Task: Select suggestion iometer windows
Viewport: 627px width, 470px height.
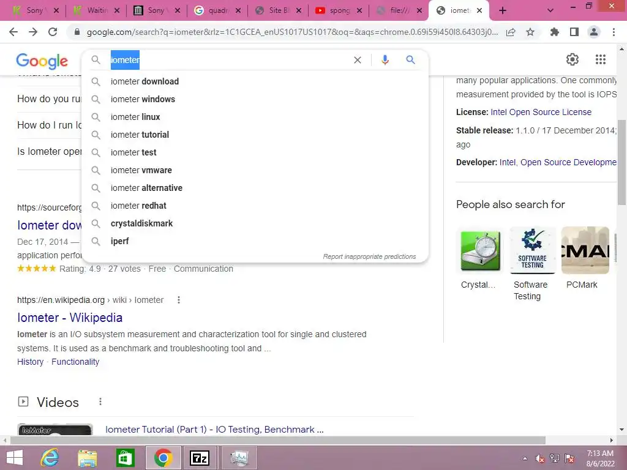Action: tap(255, 99)
